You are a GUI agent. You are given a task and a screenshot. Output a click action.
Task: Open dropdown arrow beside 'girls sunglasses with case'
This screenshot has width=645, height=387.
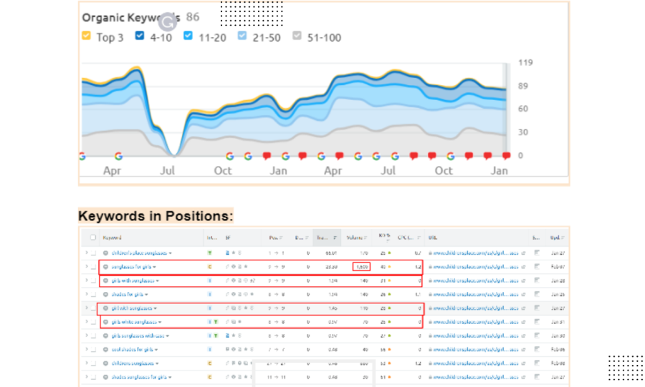coord(168,336)
